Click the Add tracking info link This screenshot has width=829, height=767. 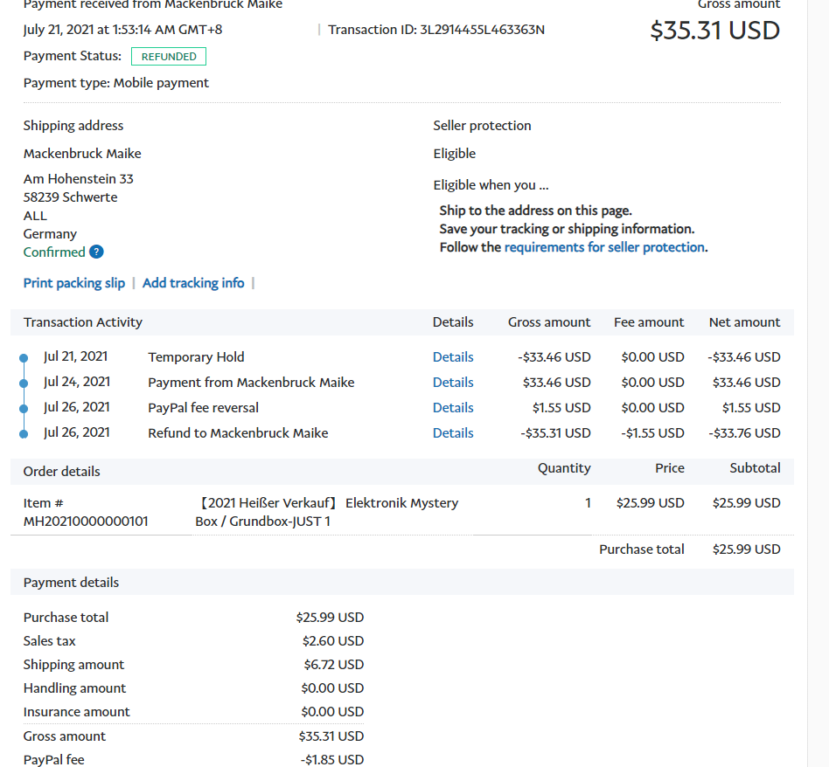(x=193, y=283)
